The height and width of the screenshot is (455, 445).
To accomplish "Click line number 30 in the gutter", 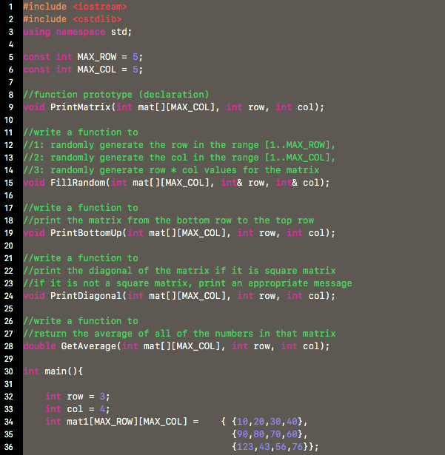I will (x=9, y=371).
